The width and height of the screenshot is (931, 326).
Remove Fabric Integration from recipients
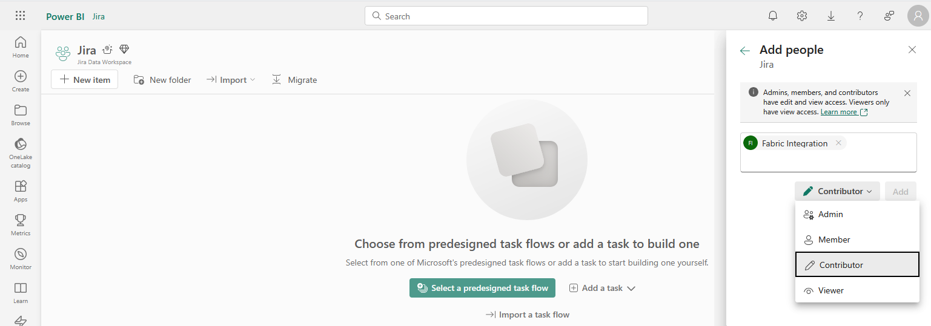click(x=838, y=143)
